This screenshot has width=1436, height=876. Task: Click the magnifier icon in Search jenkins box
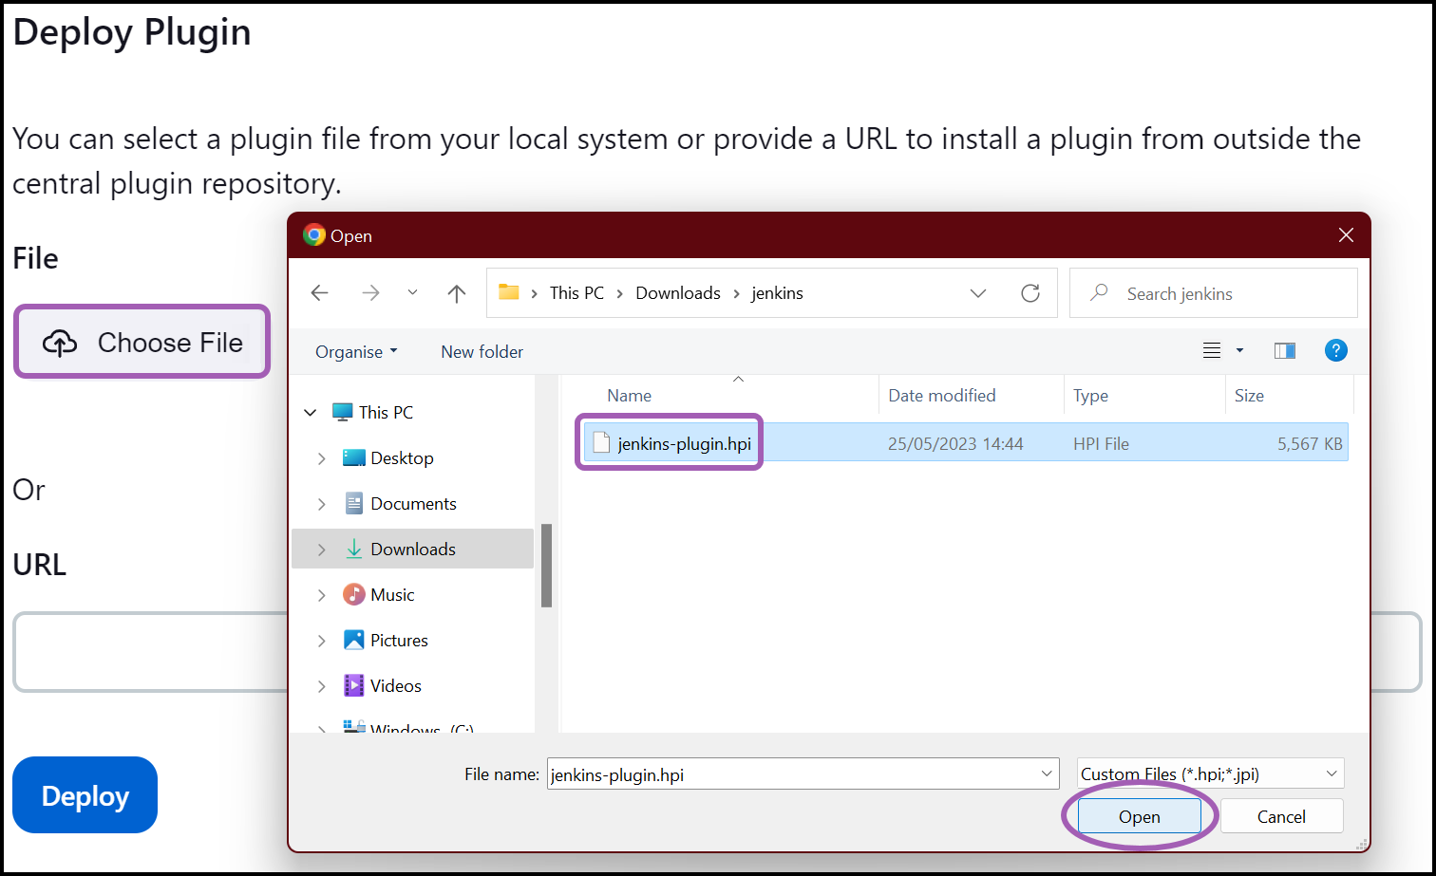click(x=1097, y=292)
